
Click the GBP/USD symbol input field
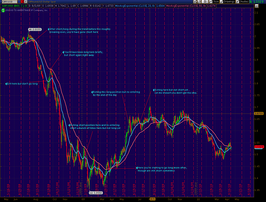tap(9, 2)
